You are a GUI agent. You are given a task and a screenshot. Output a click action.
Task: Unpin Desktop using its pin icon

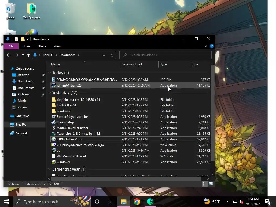[43, 75]
